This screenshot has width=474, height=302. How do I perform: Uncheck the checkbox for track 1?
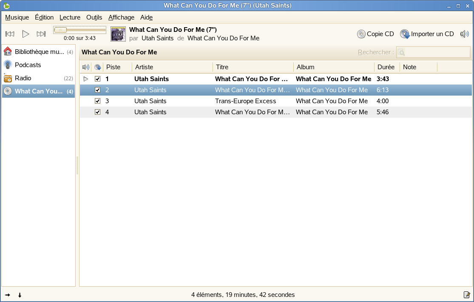97,79
